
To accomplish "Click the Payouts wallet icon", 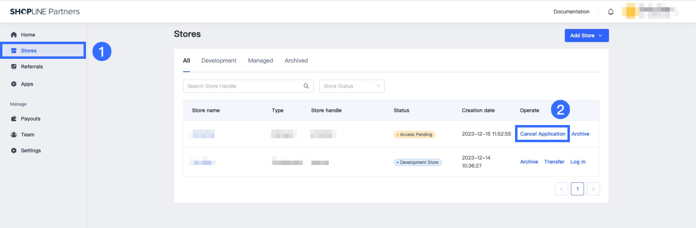I will (14, 119).
